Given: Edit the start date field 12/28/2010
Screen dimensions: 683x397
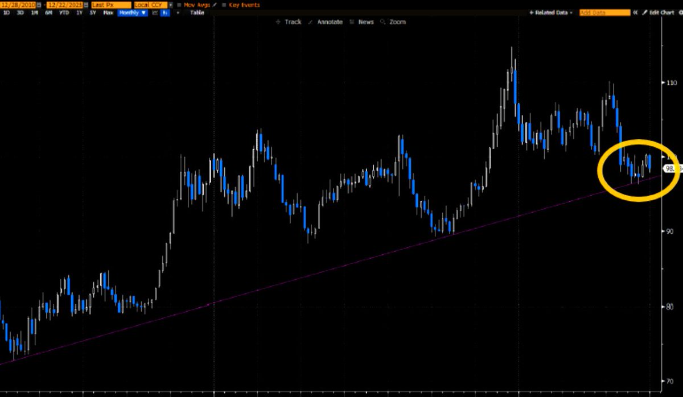Looking at the screenshot, I should click(x=18, y=5).
